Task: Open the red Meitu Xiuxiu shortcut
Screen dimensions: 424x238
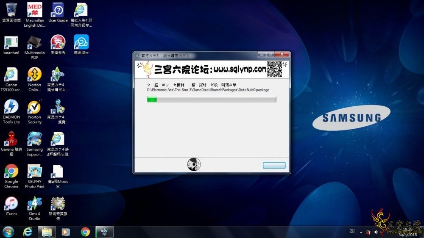Action: click(58, 44)
